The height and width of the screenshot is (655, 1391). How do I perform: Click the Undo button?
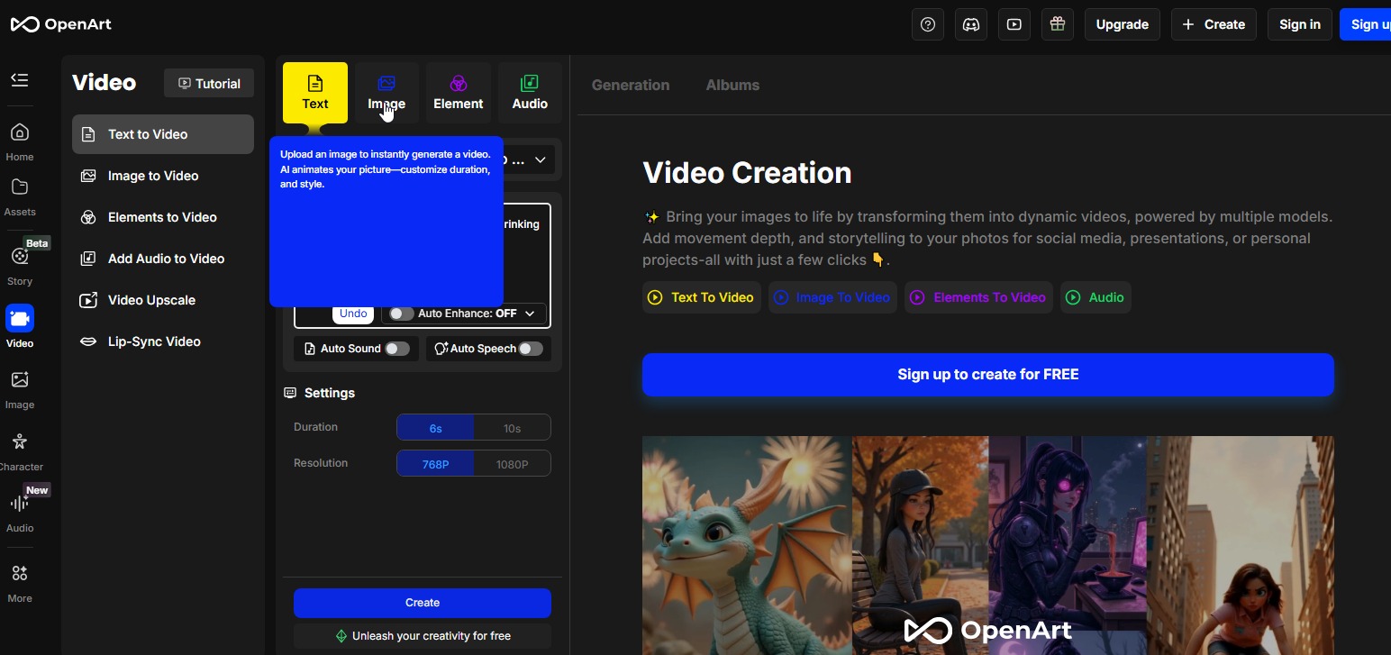(x=353, y=314)
